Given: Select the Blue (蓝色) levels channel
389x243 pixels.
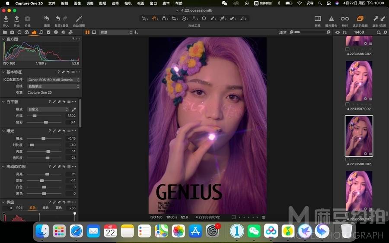Looking at the screenshot, I should 58,208.
